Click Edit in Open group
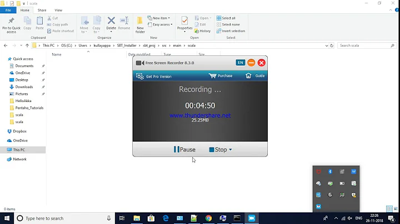Viewport: 400px width, 224px height. [x=200, y=24]
